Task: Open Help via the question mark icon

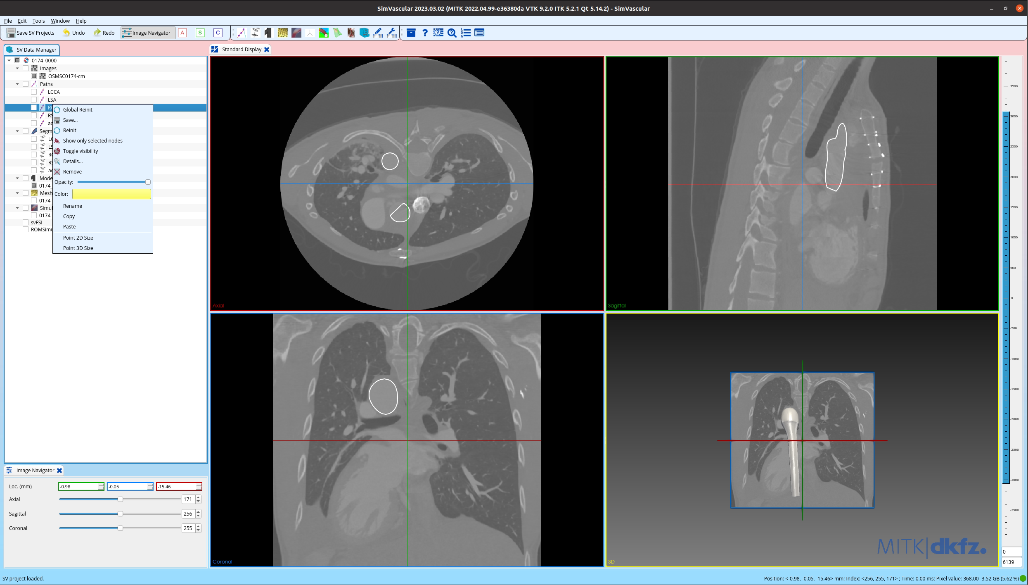Action: point(425,33)
